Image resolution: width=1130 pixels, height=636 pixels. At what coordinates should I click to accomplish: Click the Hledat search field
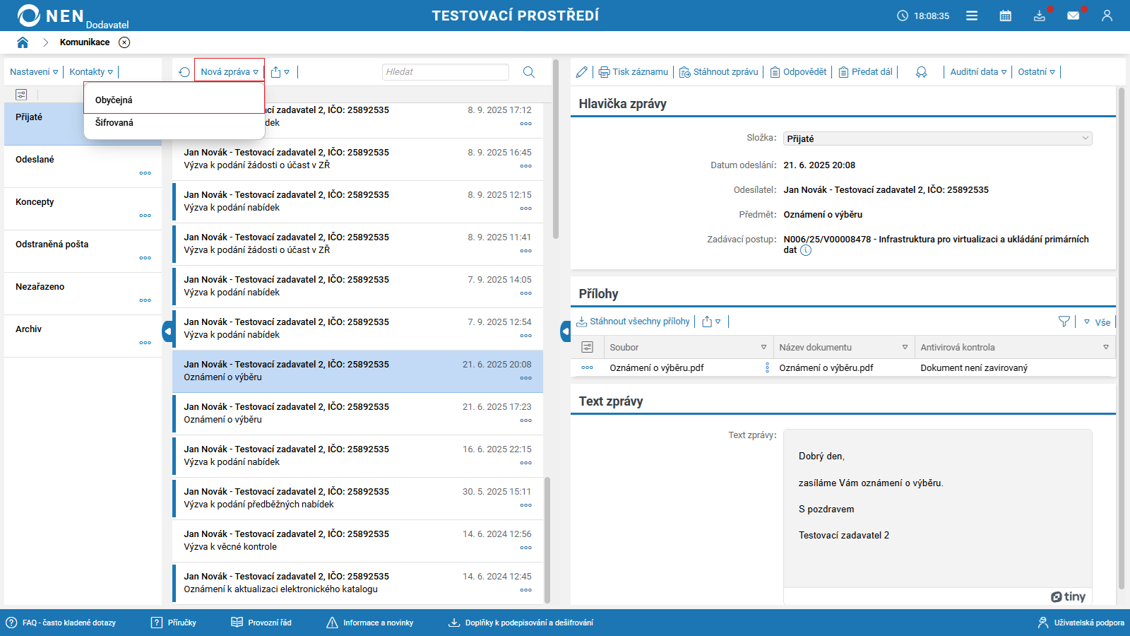(446, 72)
